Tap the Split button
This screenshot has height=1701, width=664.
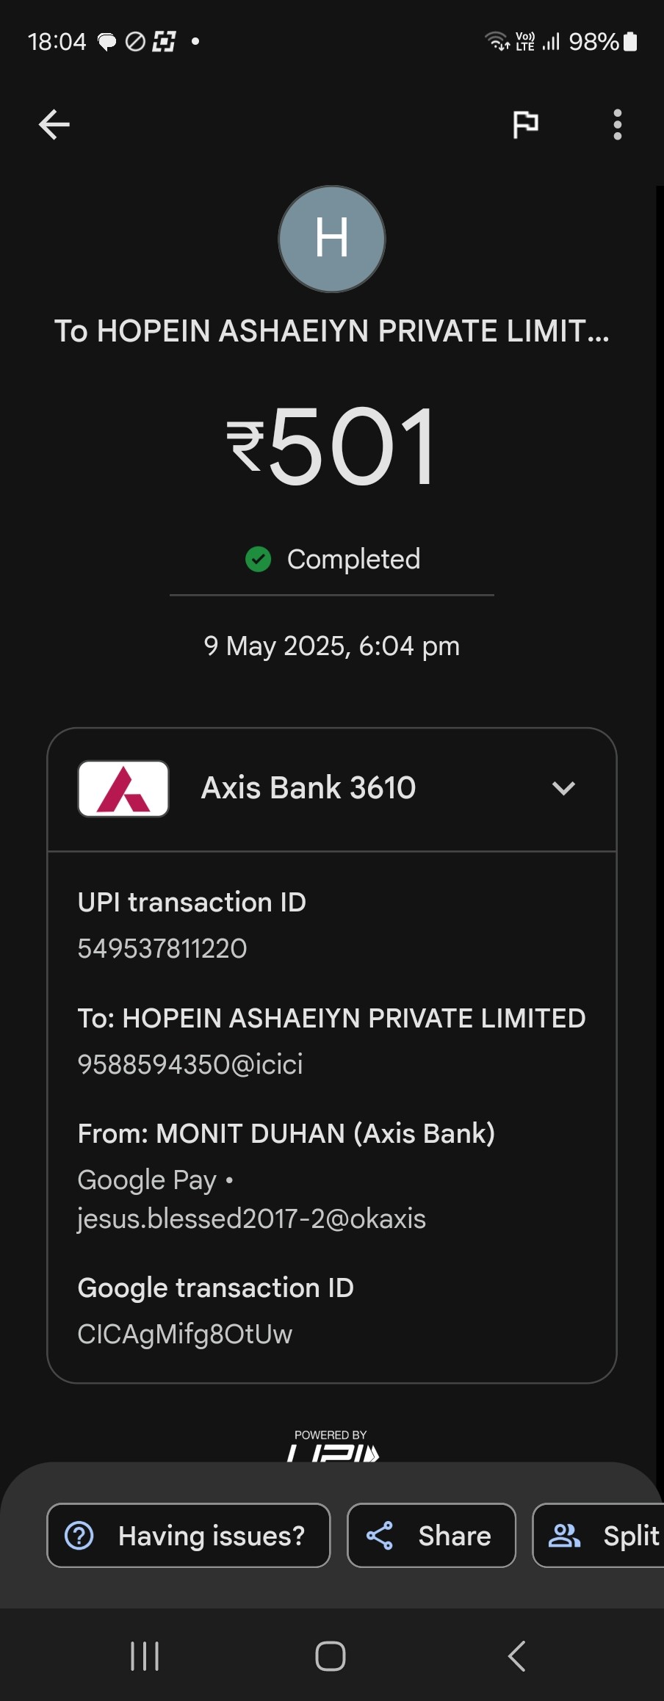click(599, 1535)
